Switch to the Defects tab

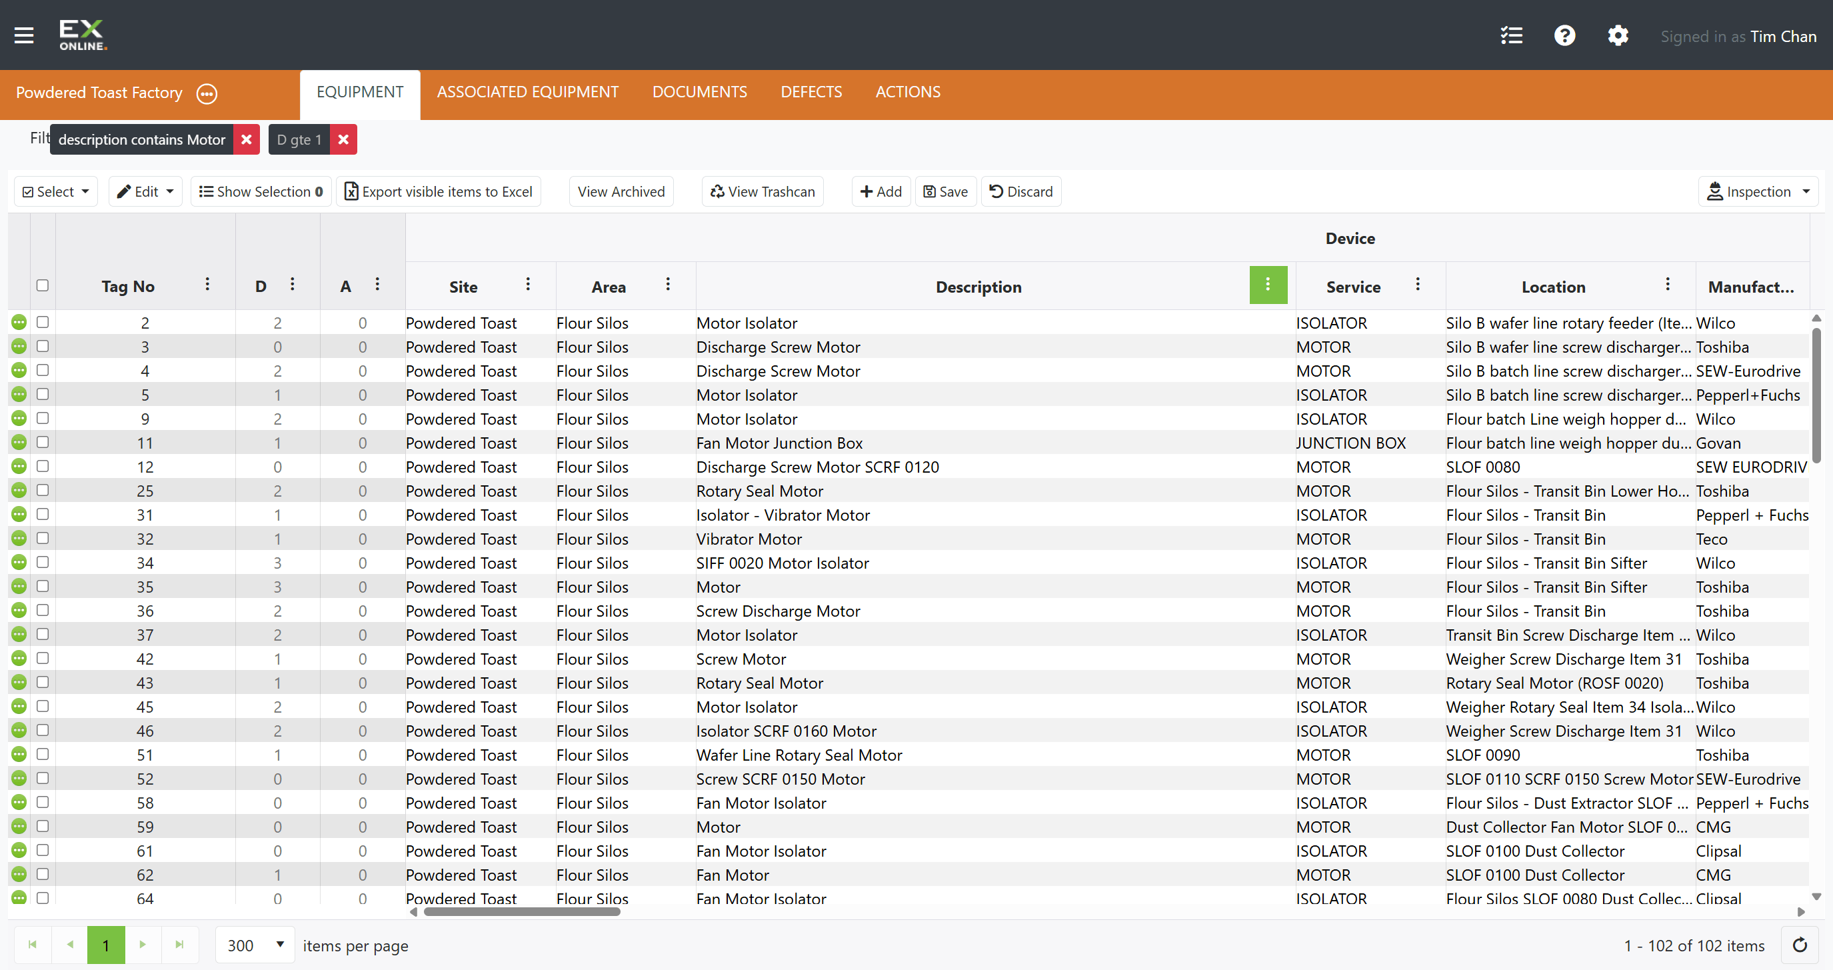pyautogui.click(x=811, y=92)
